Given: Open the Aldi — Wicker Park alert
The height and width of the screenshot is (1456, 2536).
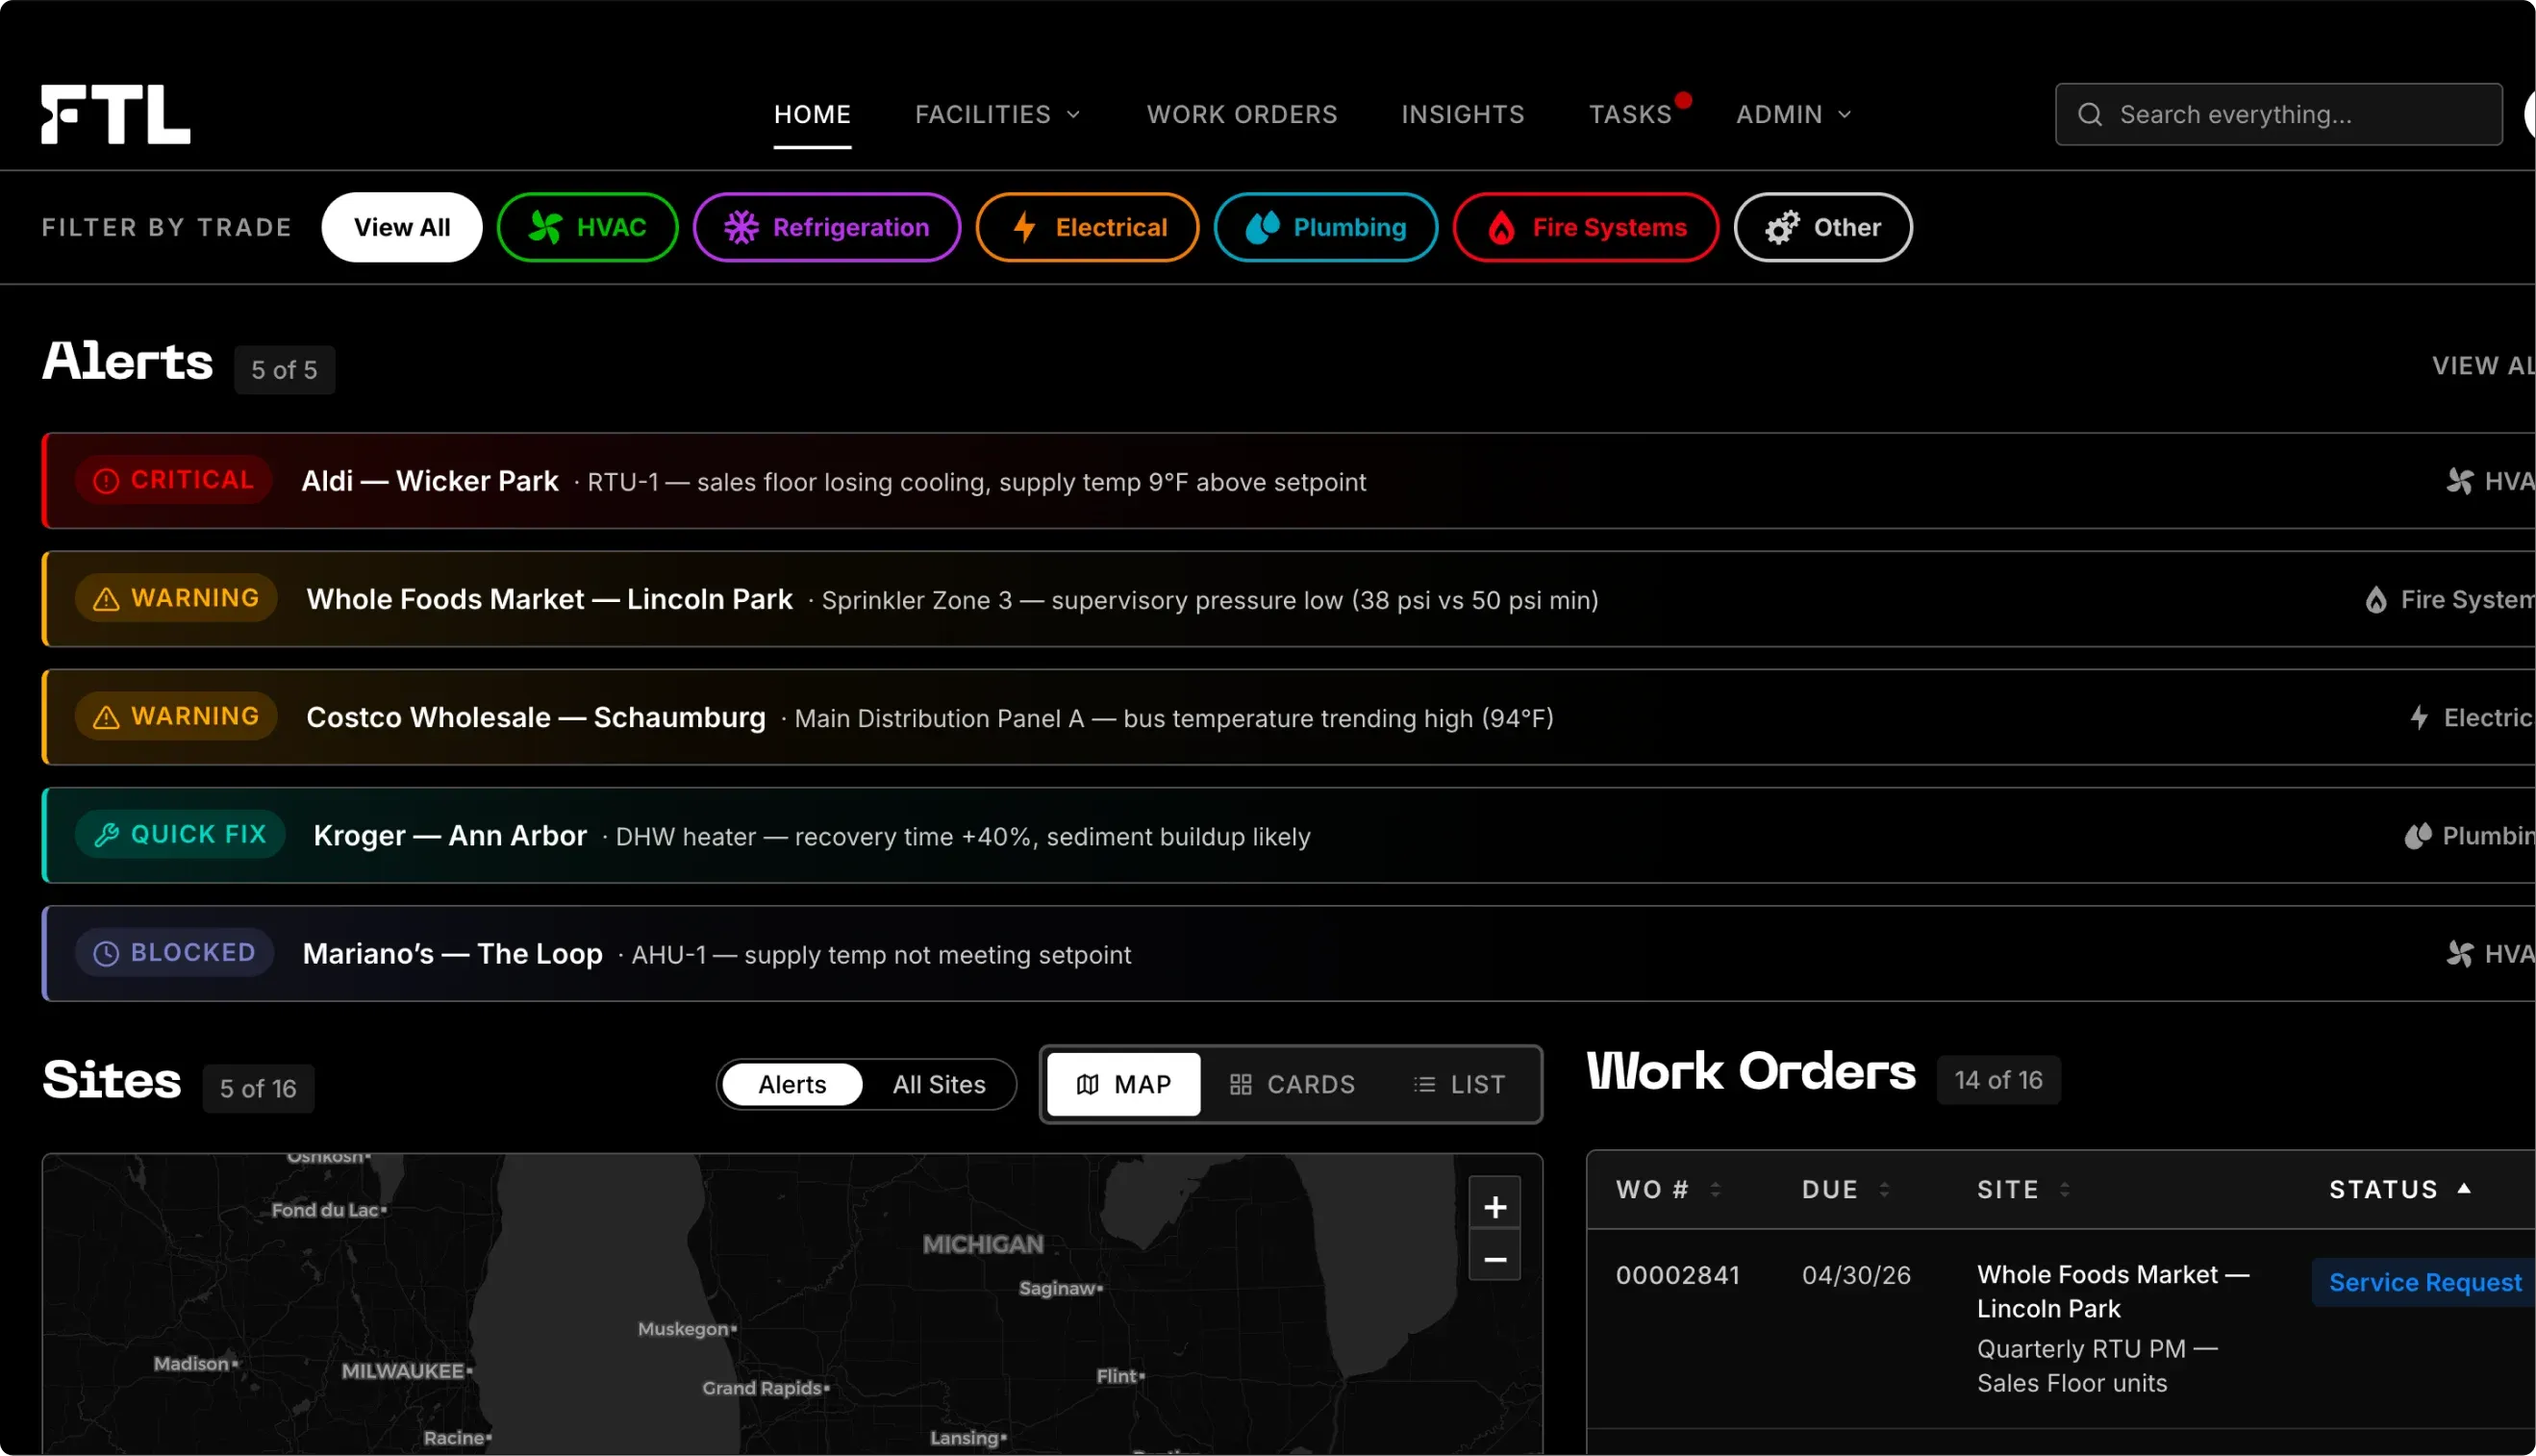Looking at the screenshot, I should click(1288, 481).
